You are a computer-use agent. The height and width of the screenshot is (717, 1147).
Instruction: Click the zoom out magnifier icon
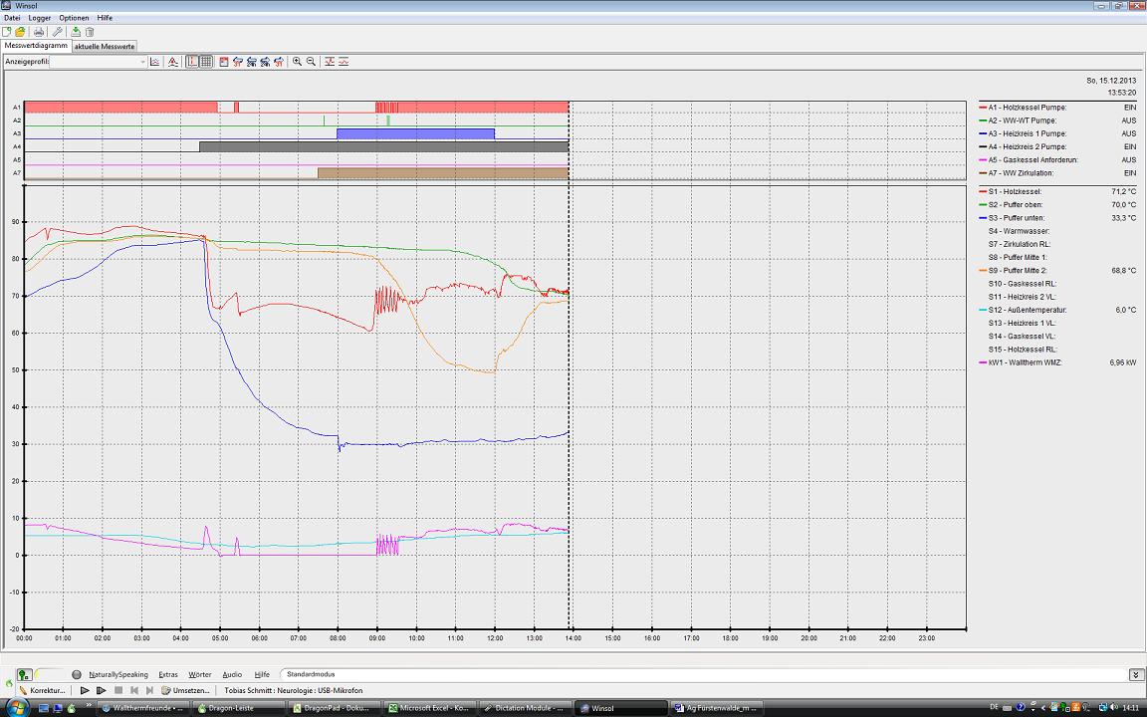click(311, 62)
